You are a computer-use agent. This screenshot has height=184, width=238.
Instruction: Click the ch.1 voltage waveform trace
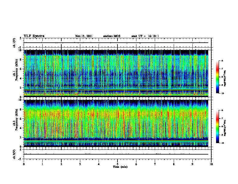116,43
